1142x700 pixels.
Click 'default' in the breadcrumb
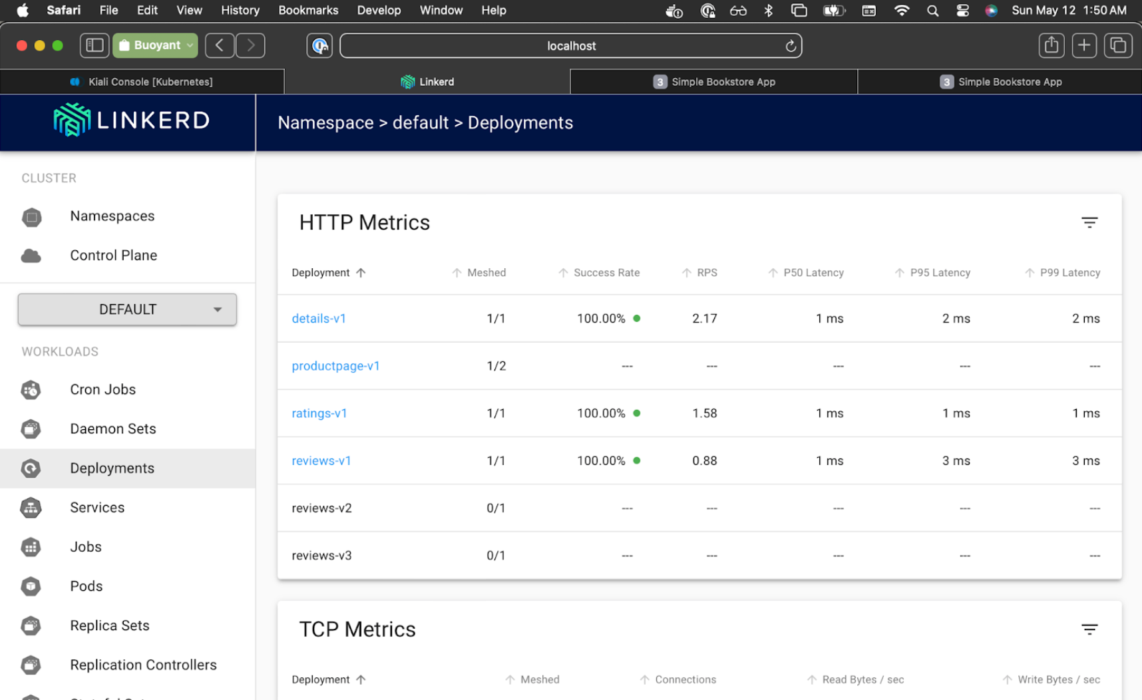point(421,122)
